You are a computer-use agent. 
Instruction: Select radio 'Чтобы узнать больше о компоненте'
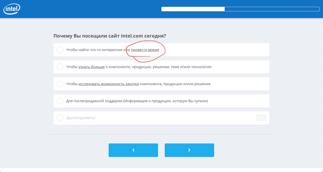(60, 67)
